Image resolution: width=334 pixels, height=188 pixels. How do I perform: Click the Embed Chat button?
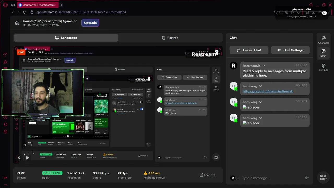point(249,50)
